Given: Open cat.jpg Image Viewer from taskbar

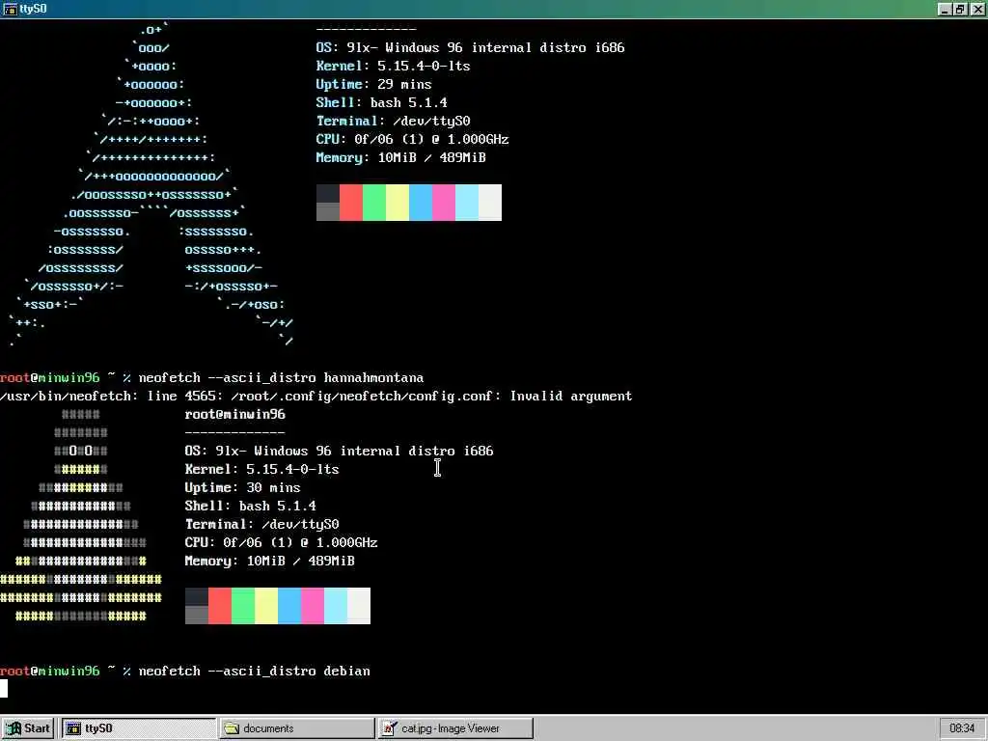Looking at the screenshot, I should pyautogui.click(x=455, y=728).
